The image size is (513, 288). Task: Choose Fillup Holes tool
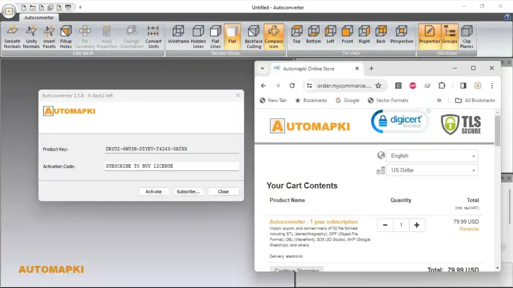[x=66, y=37]
